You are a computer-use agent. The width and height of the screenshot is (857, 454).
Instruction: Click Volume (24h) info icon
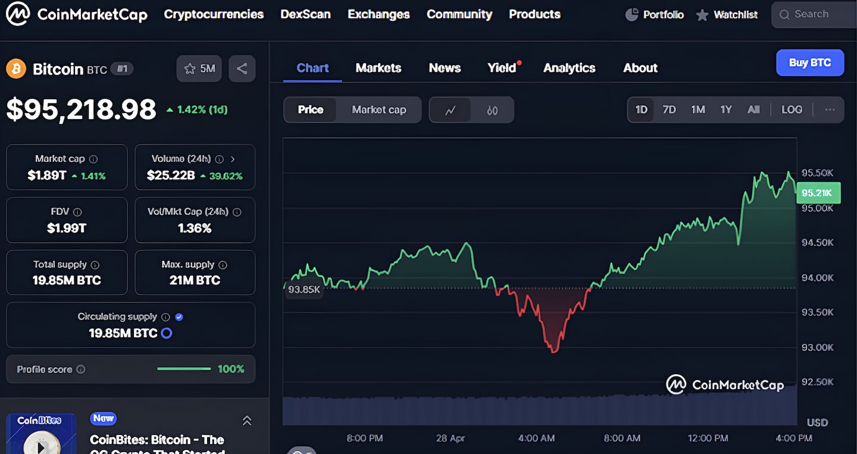(219, 159)
